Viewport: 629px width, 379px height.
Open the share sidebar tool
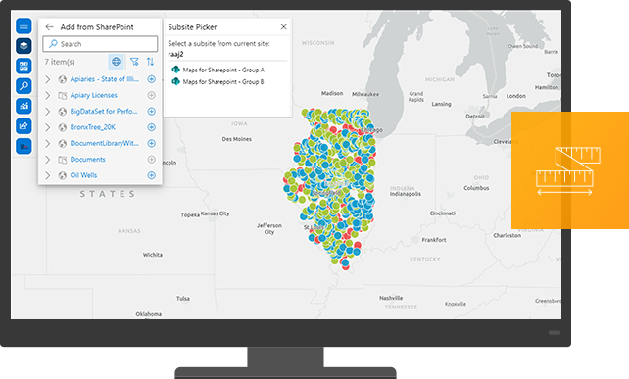tap(24, 126)
